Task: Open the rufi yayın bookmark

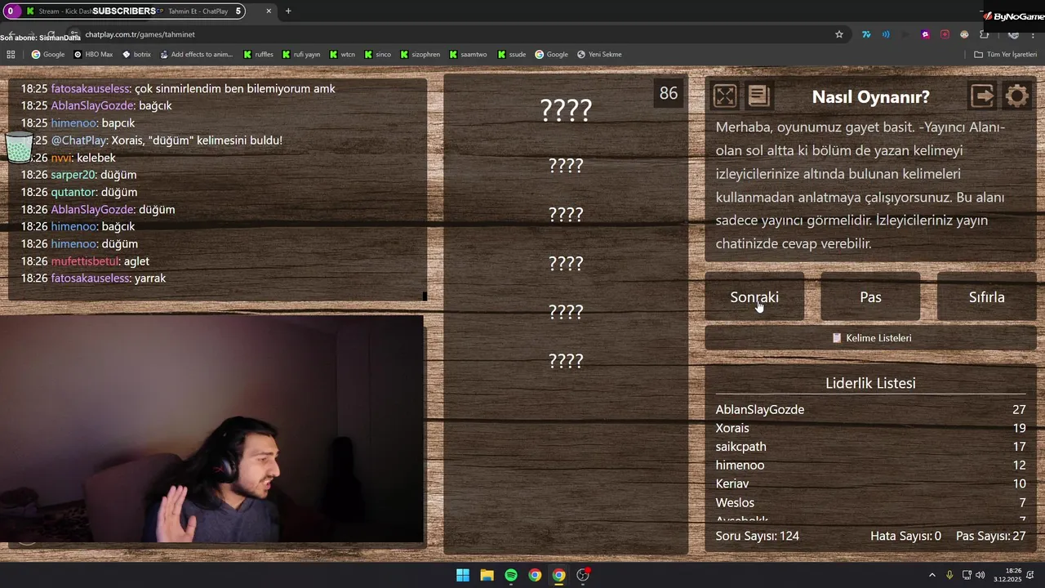Action: pyautogui.click(x=300, y=54)
